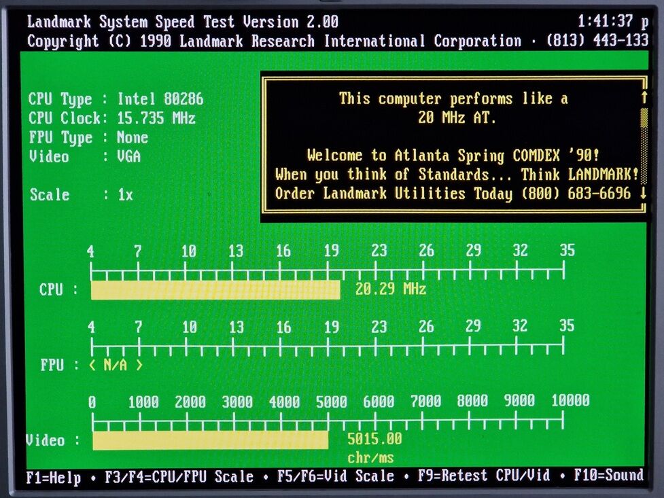
Task: Click the FPU : row label
Action: pos(59,365)
